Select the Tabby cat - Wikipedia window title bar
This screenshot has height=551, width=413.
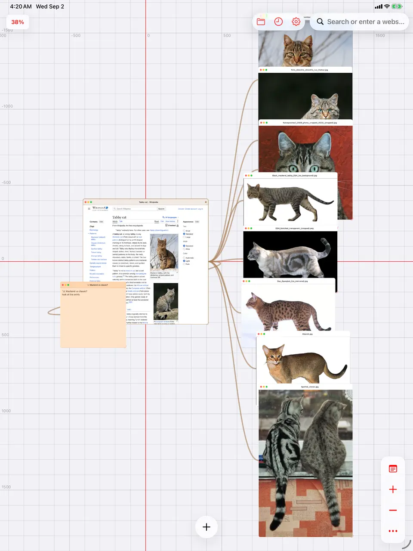tap(146, 202)
